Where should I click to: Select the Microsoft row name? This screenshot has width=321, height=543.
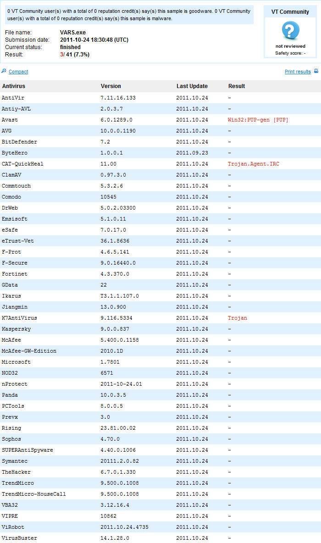tap(16, 362)
